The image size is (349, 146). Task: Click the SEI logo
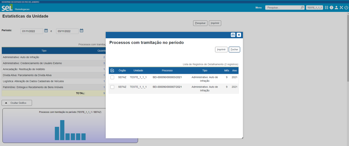coord(7,7)
